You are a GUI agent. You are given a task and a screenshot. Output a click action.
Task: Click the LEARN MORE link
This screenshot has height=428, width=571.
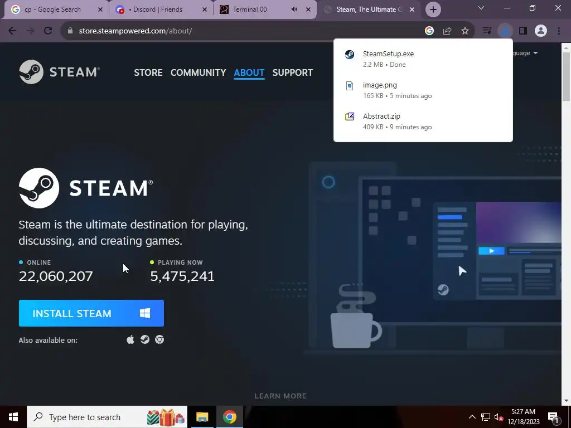[280, 396]
